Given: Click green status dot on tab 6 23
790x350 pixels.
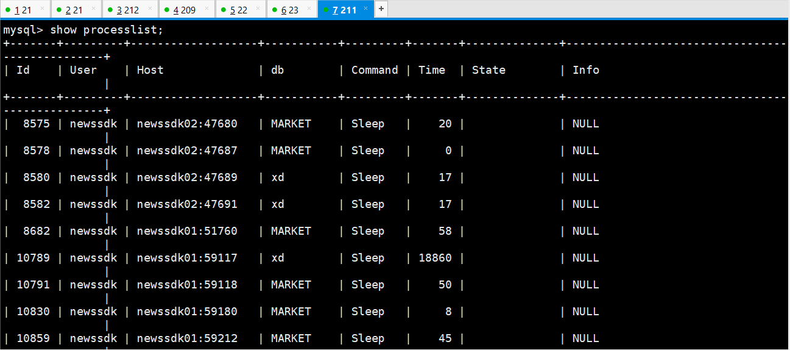Looking at the screenshot, I should tap(274, 10).
